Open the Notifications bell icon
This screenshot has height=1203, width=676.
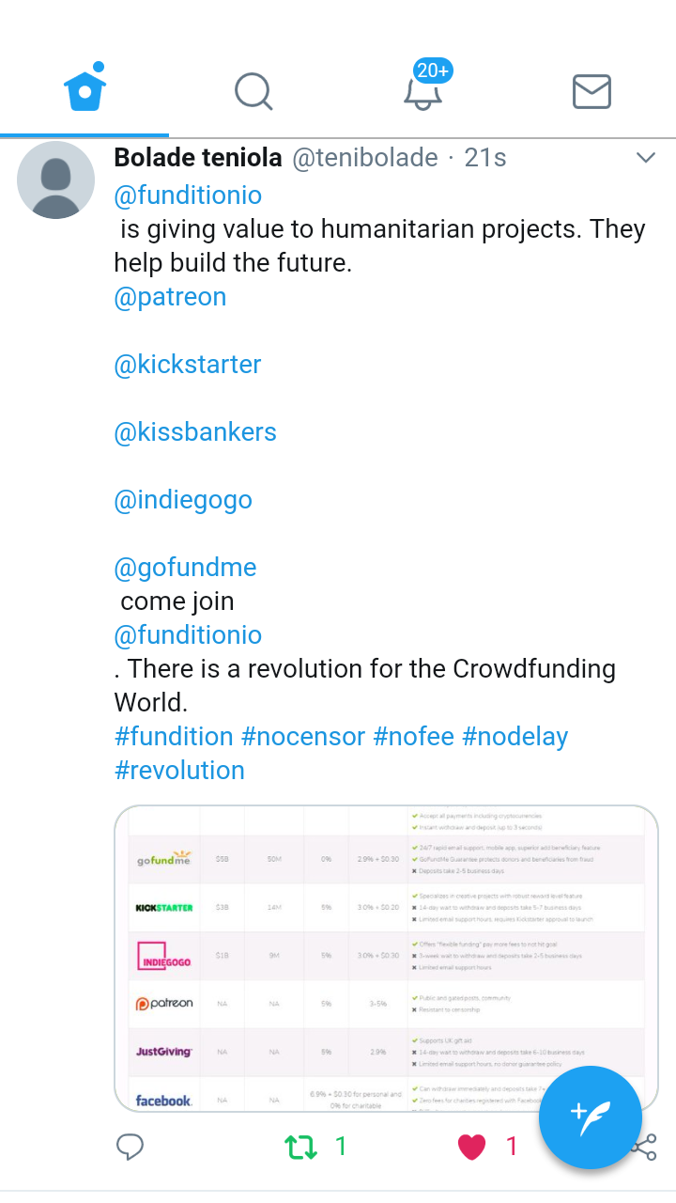(x=422, y=92)
